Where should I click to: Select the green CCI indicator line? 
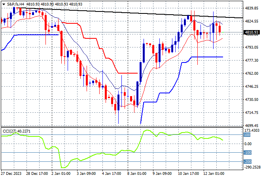99,152
